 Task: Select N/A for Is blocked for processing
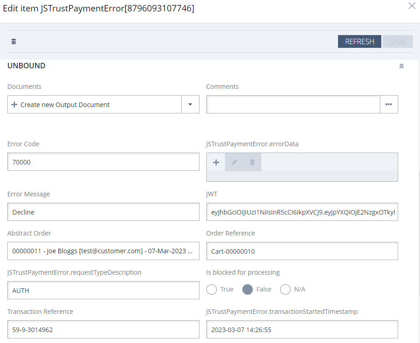click(285, 289)
